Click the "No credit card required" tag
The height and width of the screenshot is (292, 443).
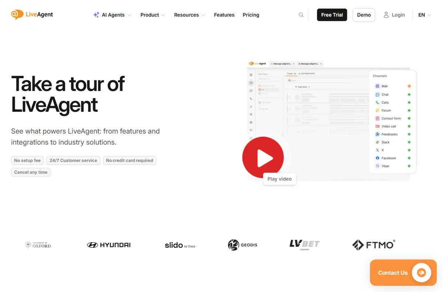130,161
